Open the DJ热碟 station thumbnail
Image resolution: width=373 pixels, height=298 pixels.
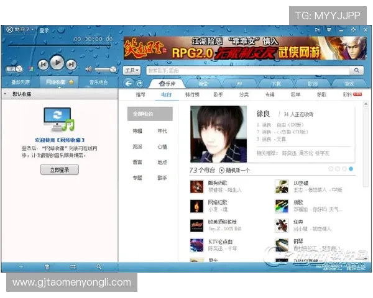point(282,186)
